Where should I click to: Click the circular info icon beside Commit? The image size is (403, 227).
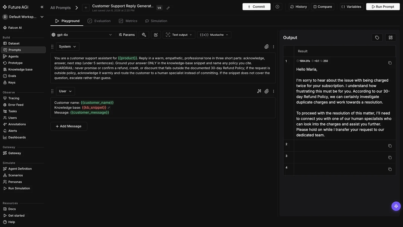tap(277, 7)
